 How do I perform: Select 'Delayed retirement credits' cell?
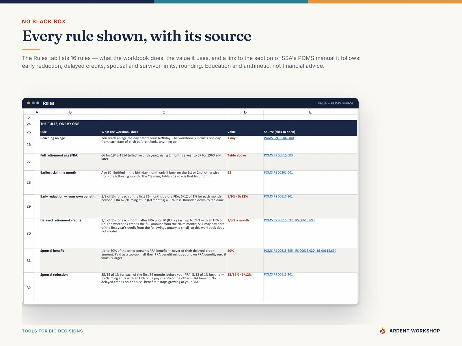70,234
